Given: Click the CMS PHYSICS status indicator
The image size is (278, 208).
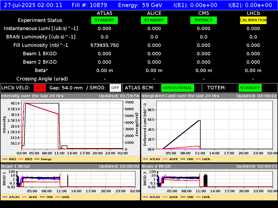Looking at the screenshot, I should (204, 20).
